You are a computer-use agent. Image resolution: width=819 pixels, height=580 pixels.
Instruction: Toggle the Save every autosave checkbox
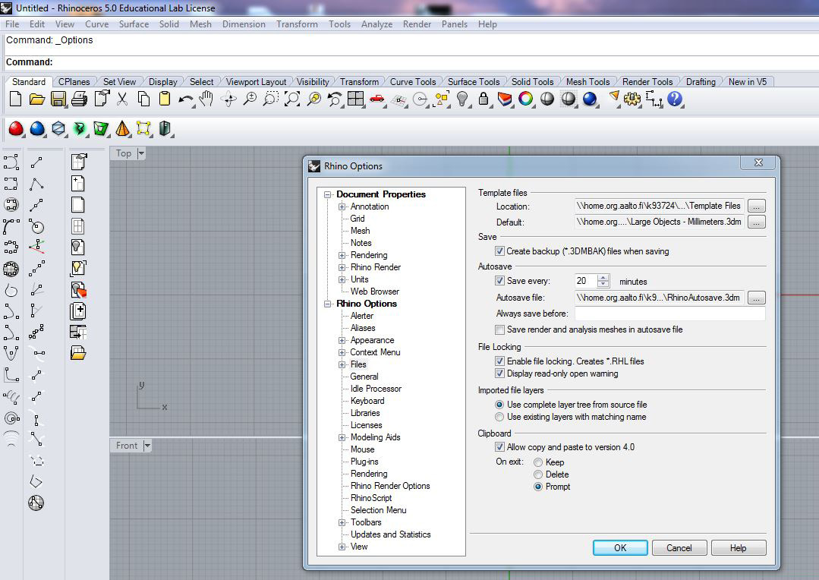tap(500, 281)
